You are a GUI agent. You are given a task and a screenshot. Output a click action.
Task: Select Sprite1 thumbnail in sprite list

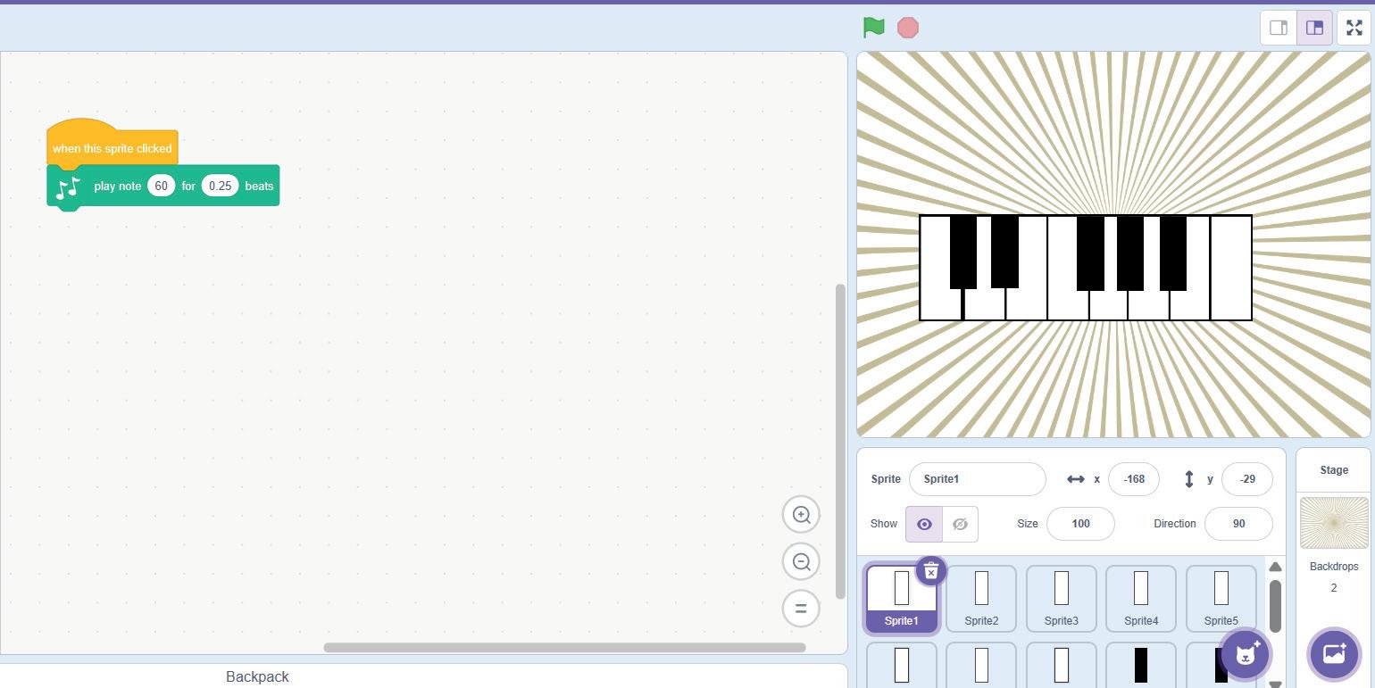pos(901,598)
